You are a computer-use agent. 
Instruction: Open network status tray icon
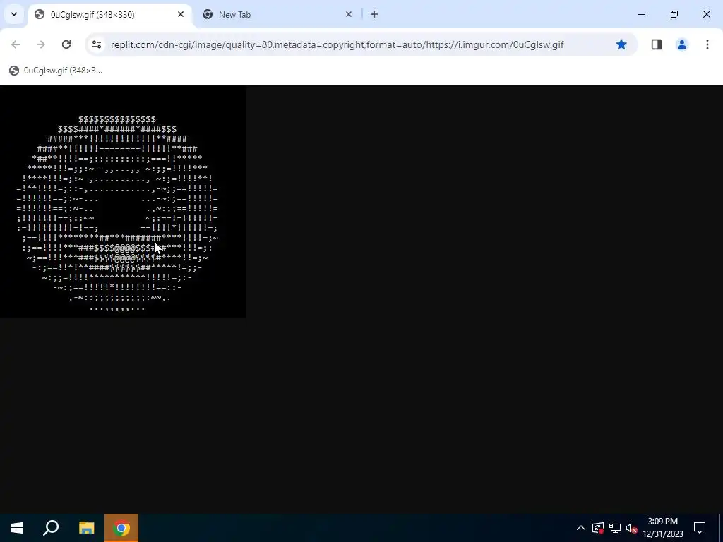click(x=615, y=528)
